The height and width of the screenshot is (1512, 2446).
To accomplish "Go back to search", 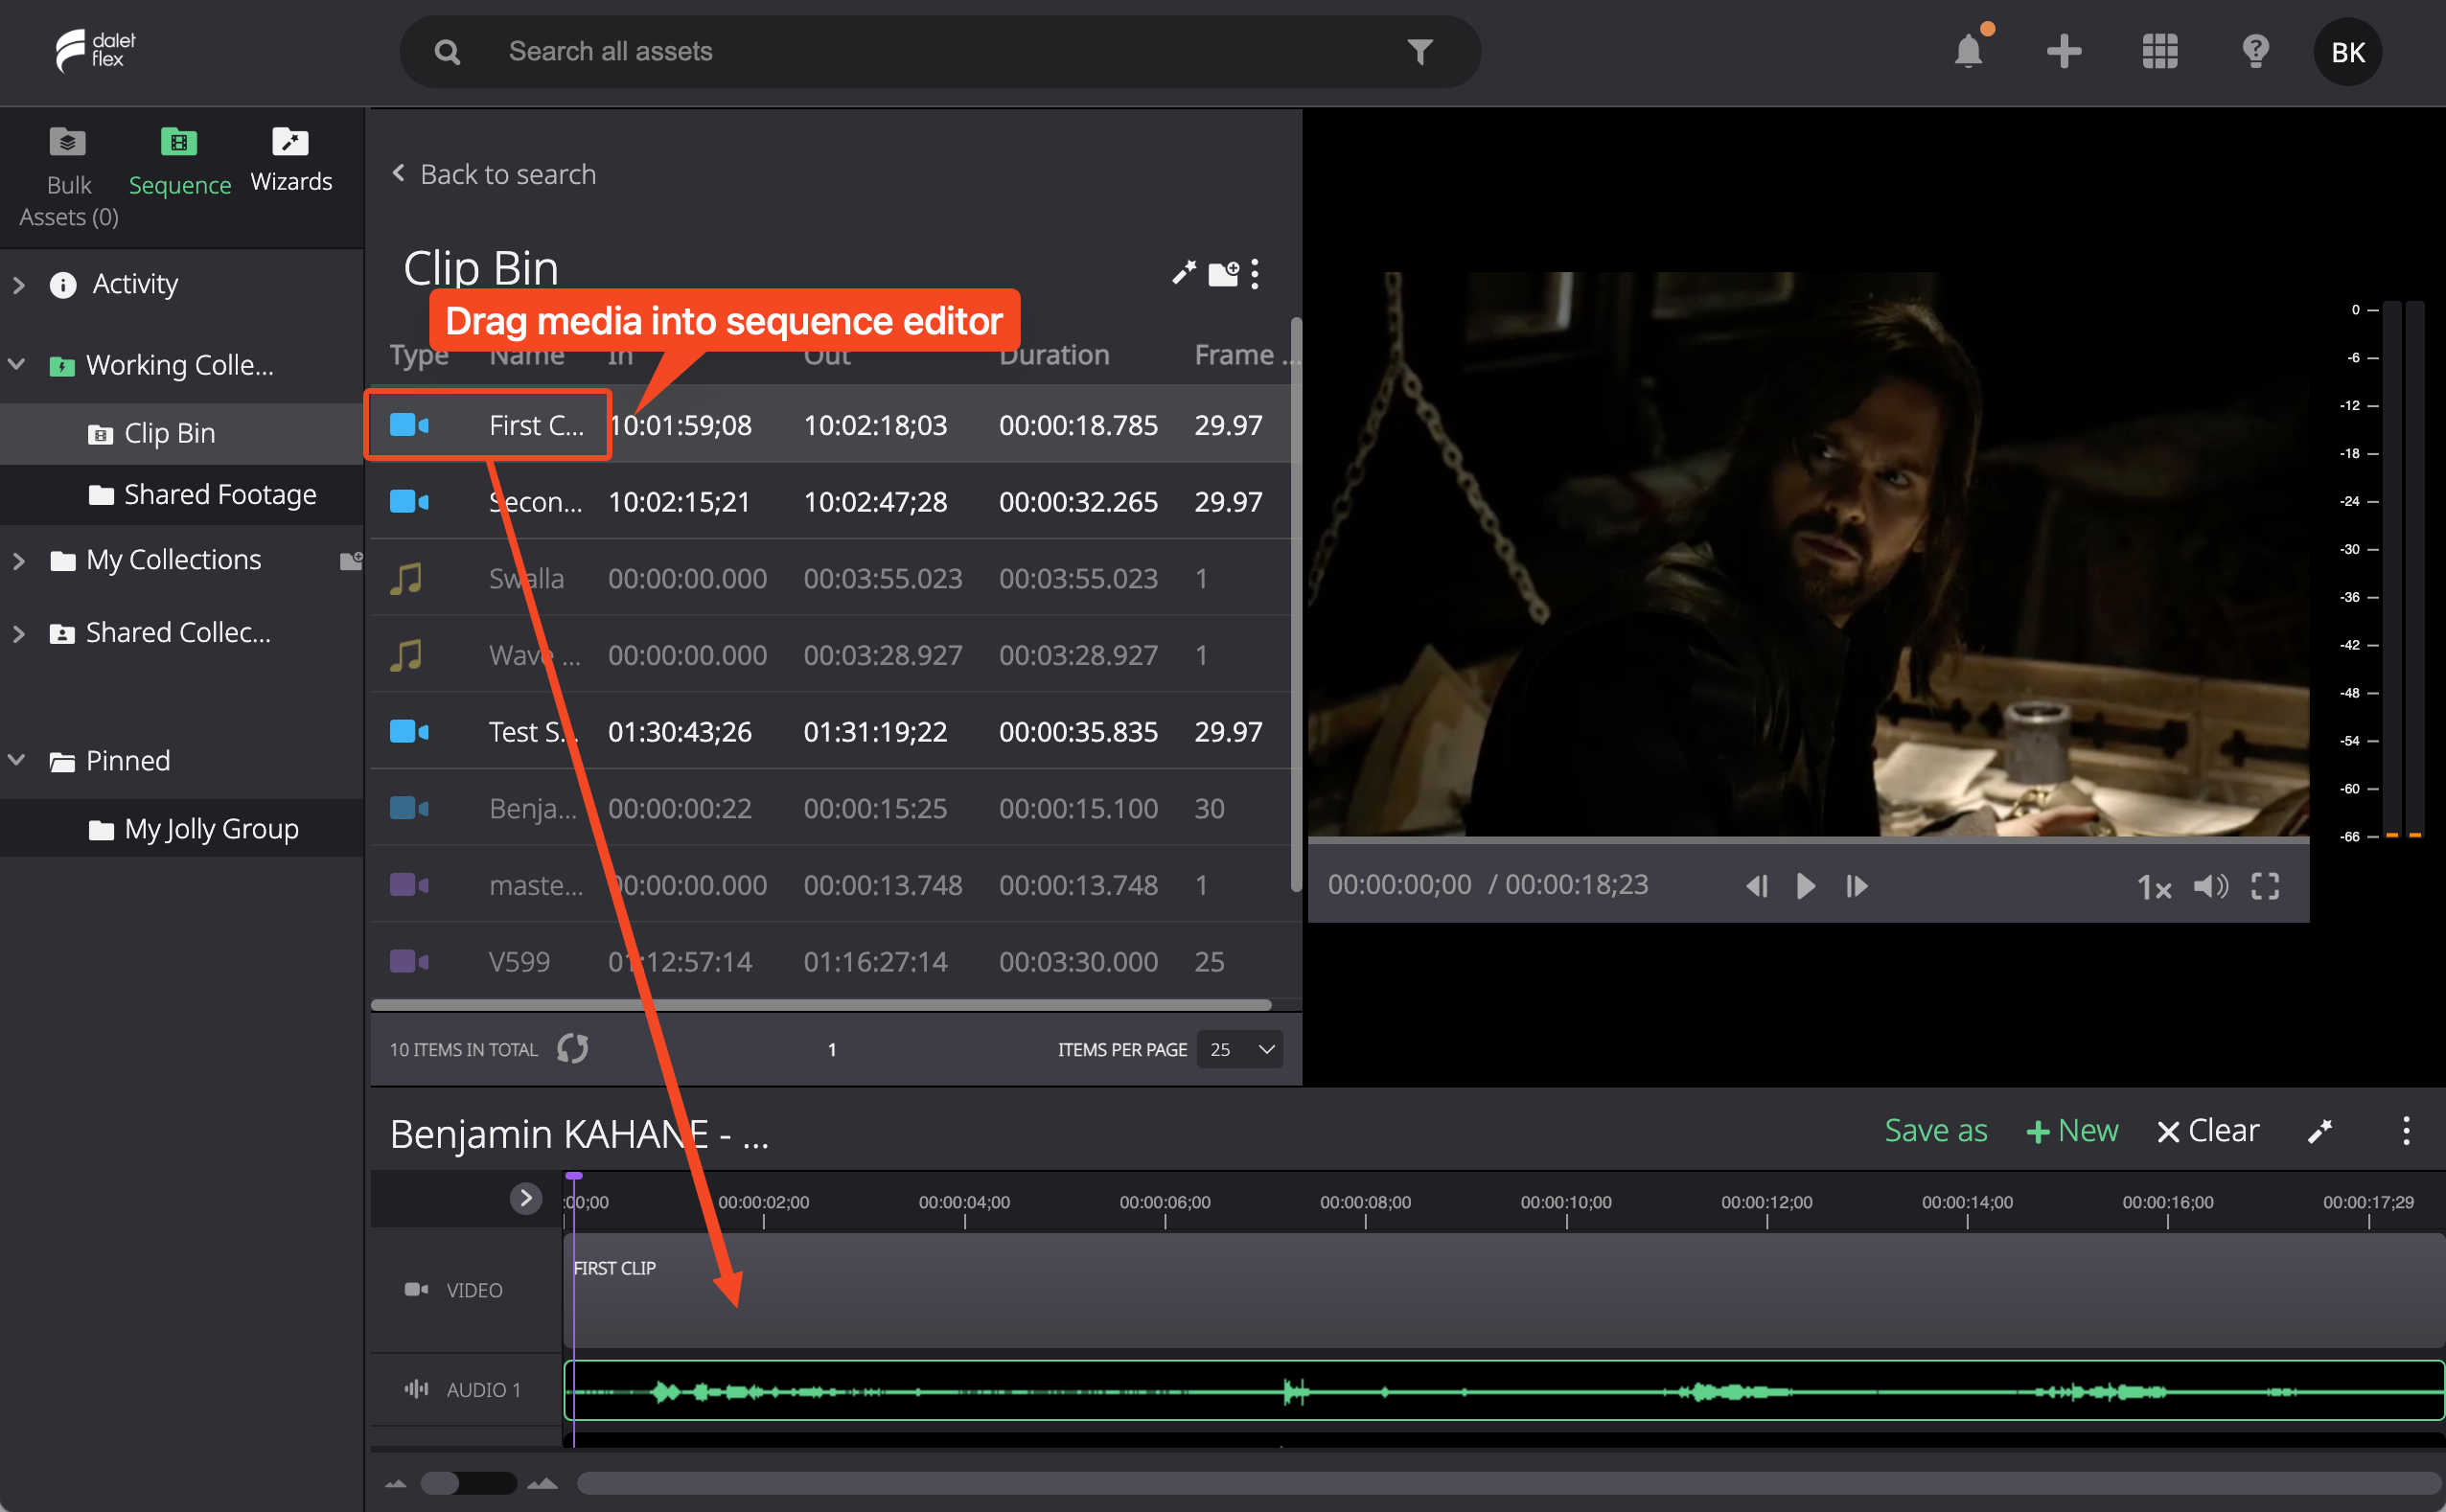I will [494, 174].
